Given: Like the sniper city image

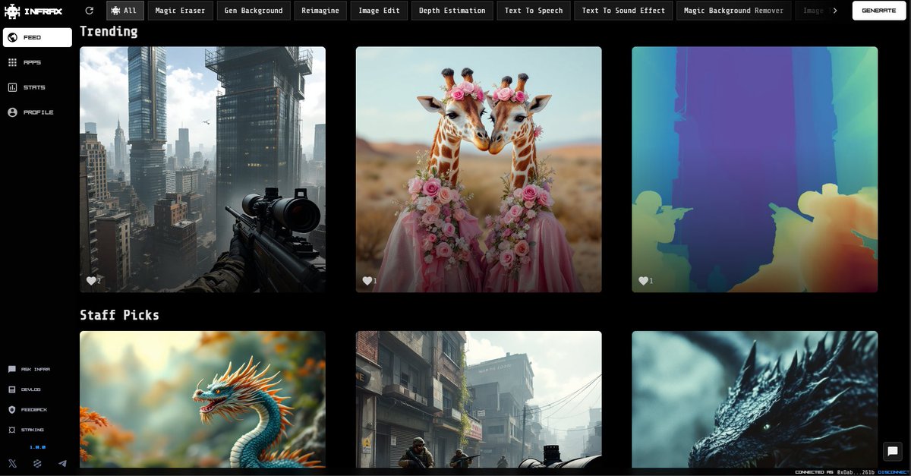Looking at the screenshot, I should pyautogui.click(x=91, y=281).
